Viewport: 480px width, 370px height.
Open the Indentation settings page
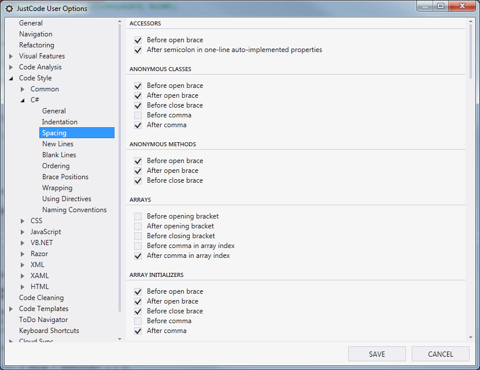(60, 122)
